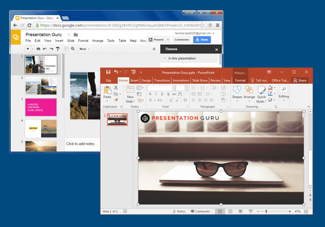Click the PowerPoint zoom slider
The height and width of the screenshot is (227, 325).
(265, 211)
